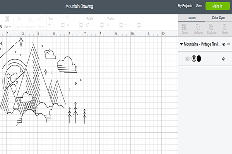
Task: Hide the mountain sublayer via eye icon
Action: point(224,59)
